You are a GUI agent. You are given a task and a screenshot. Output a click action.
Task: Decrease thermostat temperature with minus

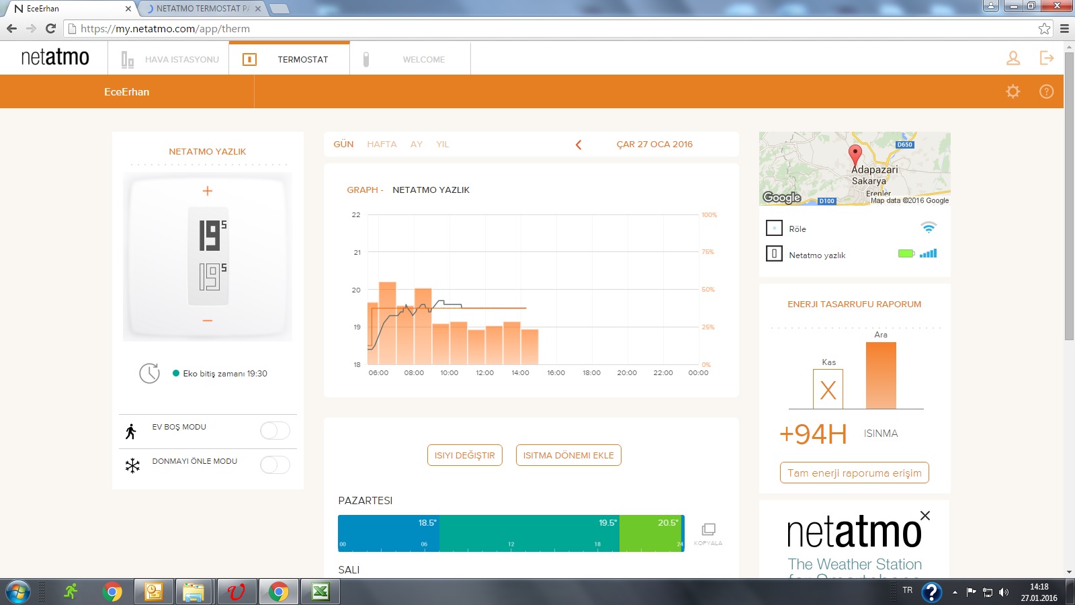pyautogui.click(x=208, y=321)
